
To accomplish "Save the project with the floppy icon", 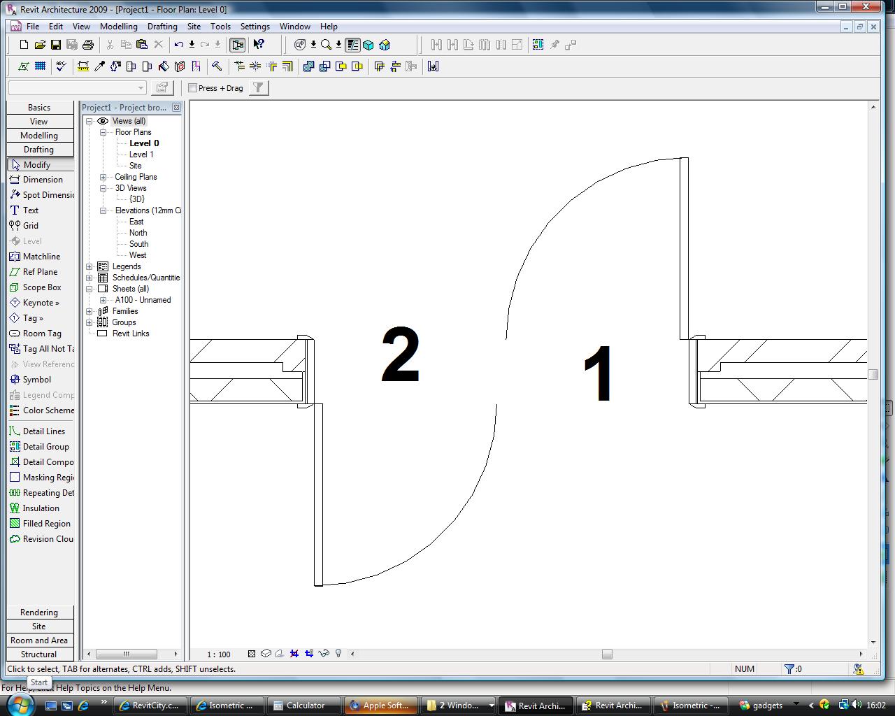I will pos(56,45).
